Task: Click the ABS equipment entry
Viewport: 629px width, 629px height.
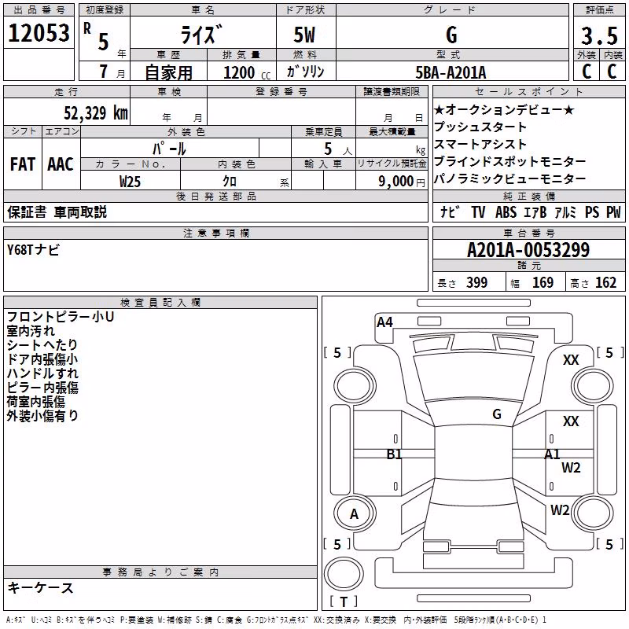Action: [x=506, y=212]
